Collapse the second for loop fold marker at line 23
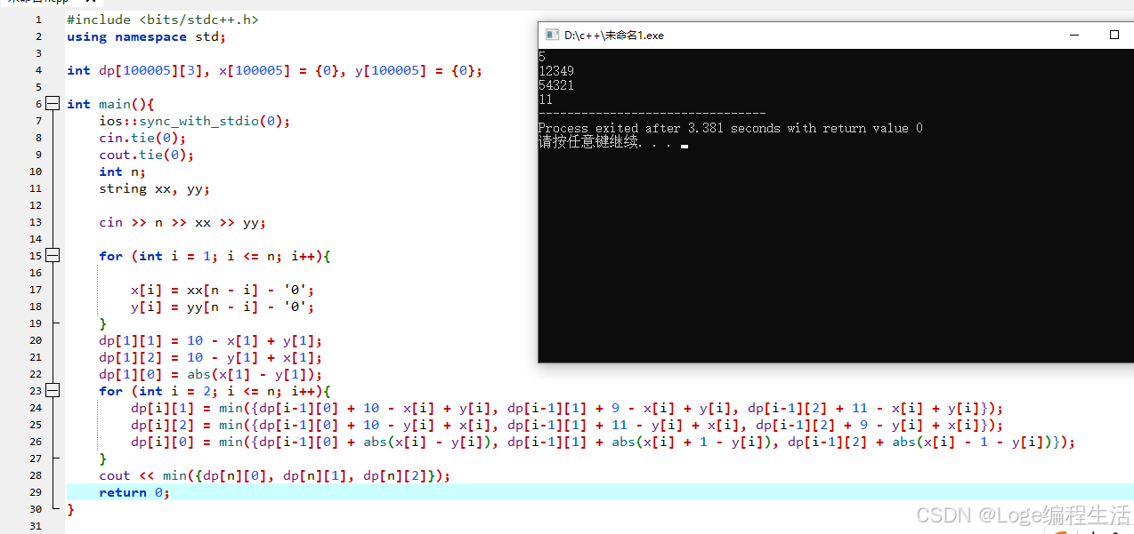The image size is (1134, 534). [x=52, y=391]
